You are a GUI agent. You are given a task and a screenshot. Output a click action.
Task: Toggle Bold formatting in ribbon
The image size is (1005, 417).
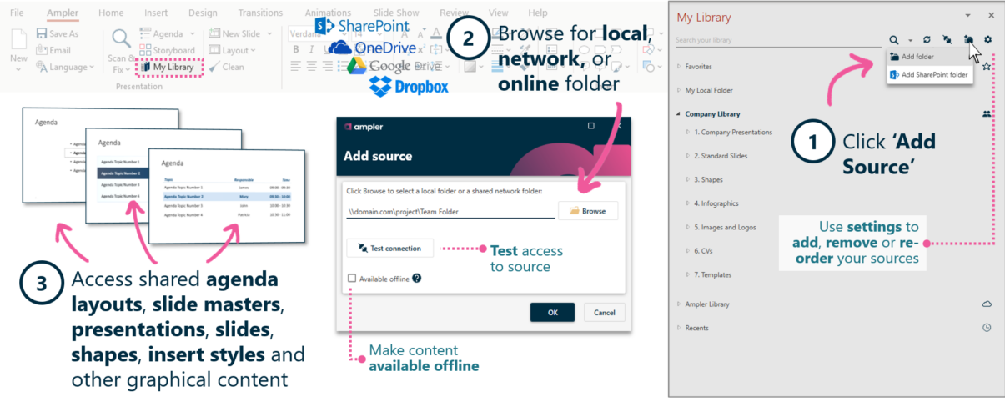coord(296,50)
